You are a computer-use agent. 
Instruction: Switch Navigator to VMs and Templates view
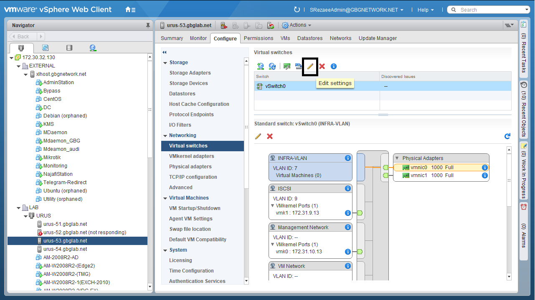(45, 48)
